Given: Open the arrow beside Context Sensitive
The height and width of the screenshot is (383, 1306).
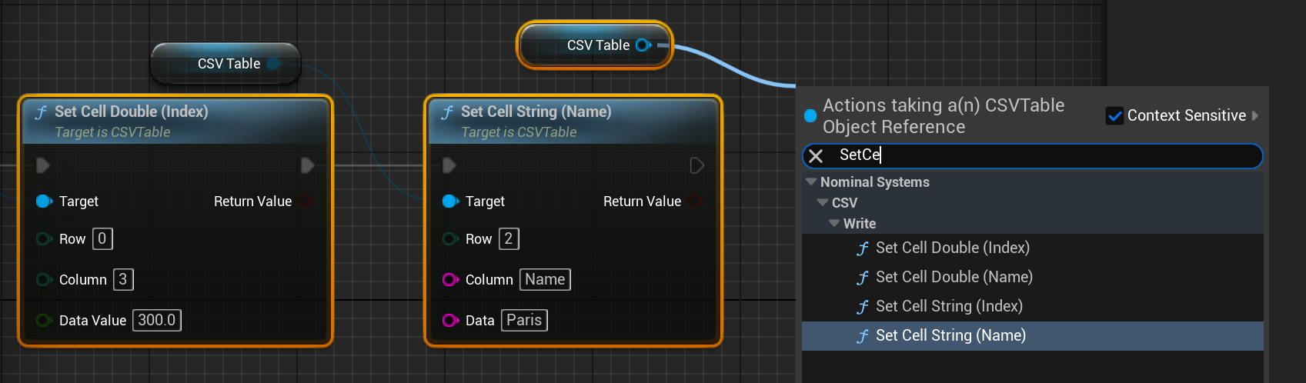Looking at the screenshot, I should (x=1255, y=116).
